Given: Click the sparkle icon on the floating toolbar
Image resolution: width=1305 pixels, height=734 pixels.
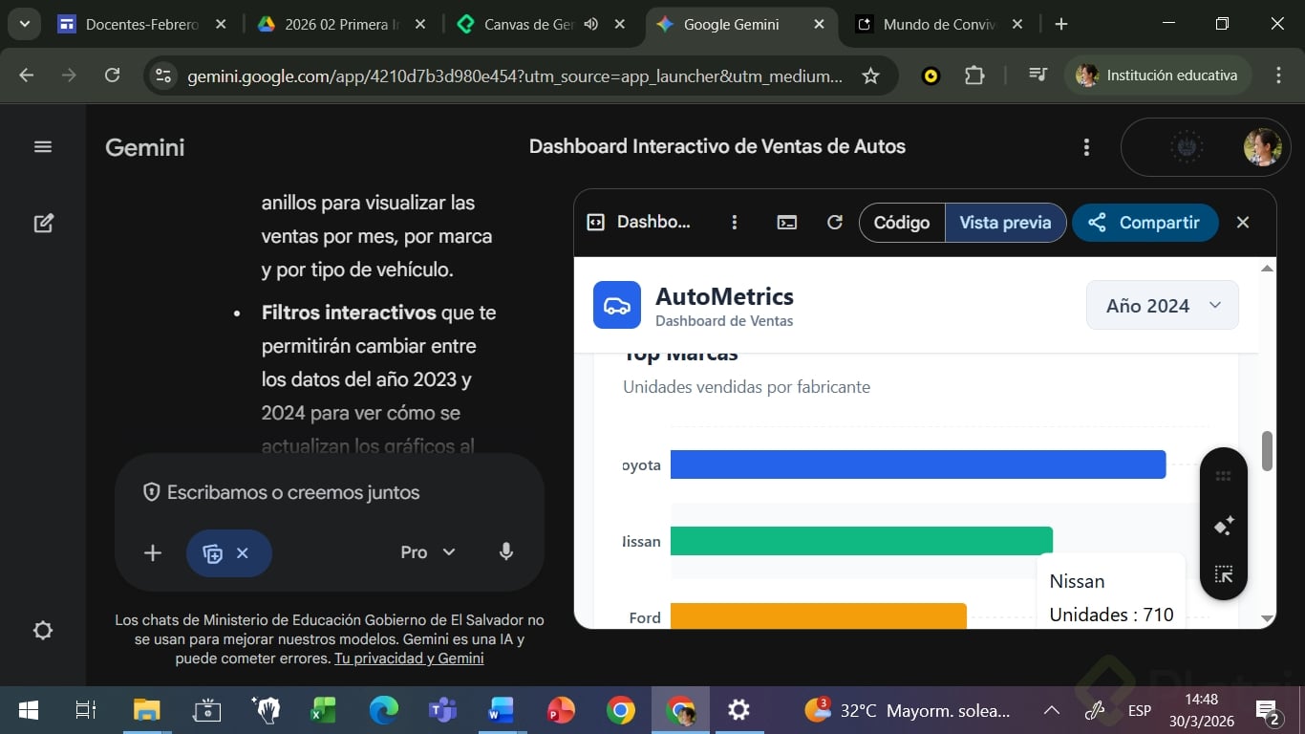Looking at the screenshot, I should pos(1224,525).
